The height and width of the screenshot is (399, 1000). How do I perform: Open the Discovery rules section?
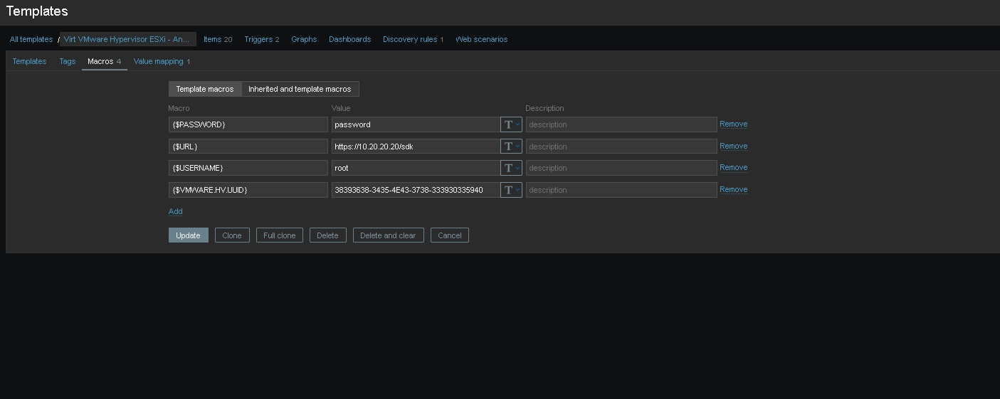[x=410, y=39]
